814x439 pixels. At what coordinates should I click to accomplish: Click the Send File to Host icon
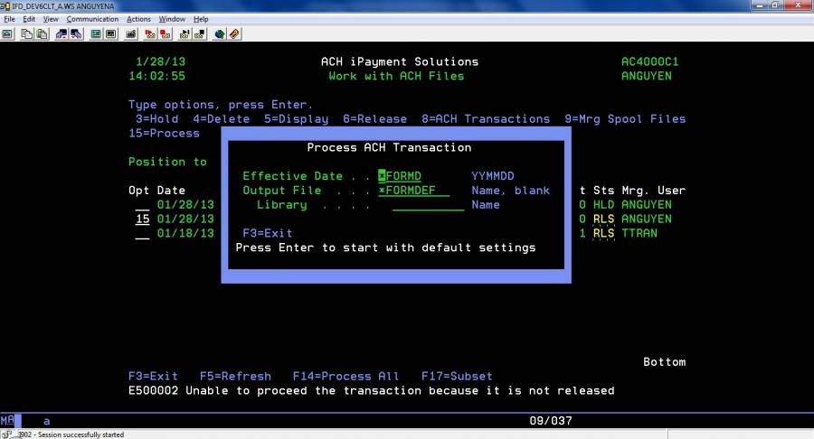(62, 34)
